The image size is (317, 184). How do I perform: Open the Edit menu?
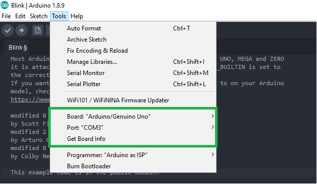tap(20, 16)
